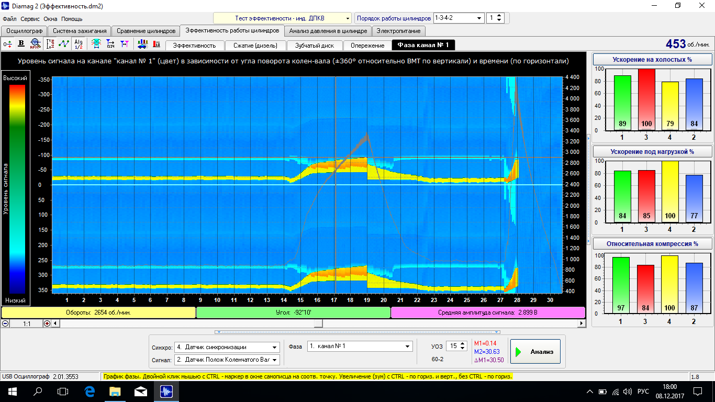Click the network tray icon
Screen dimensions: 715x402
615,392
